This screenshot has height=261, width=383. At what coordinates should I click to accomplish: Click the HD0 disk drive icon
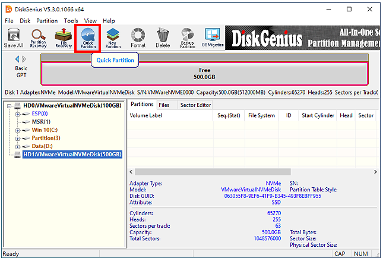point(17,106)
